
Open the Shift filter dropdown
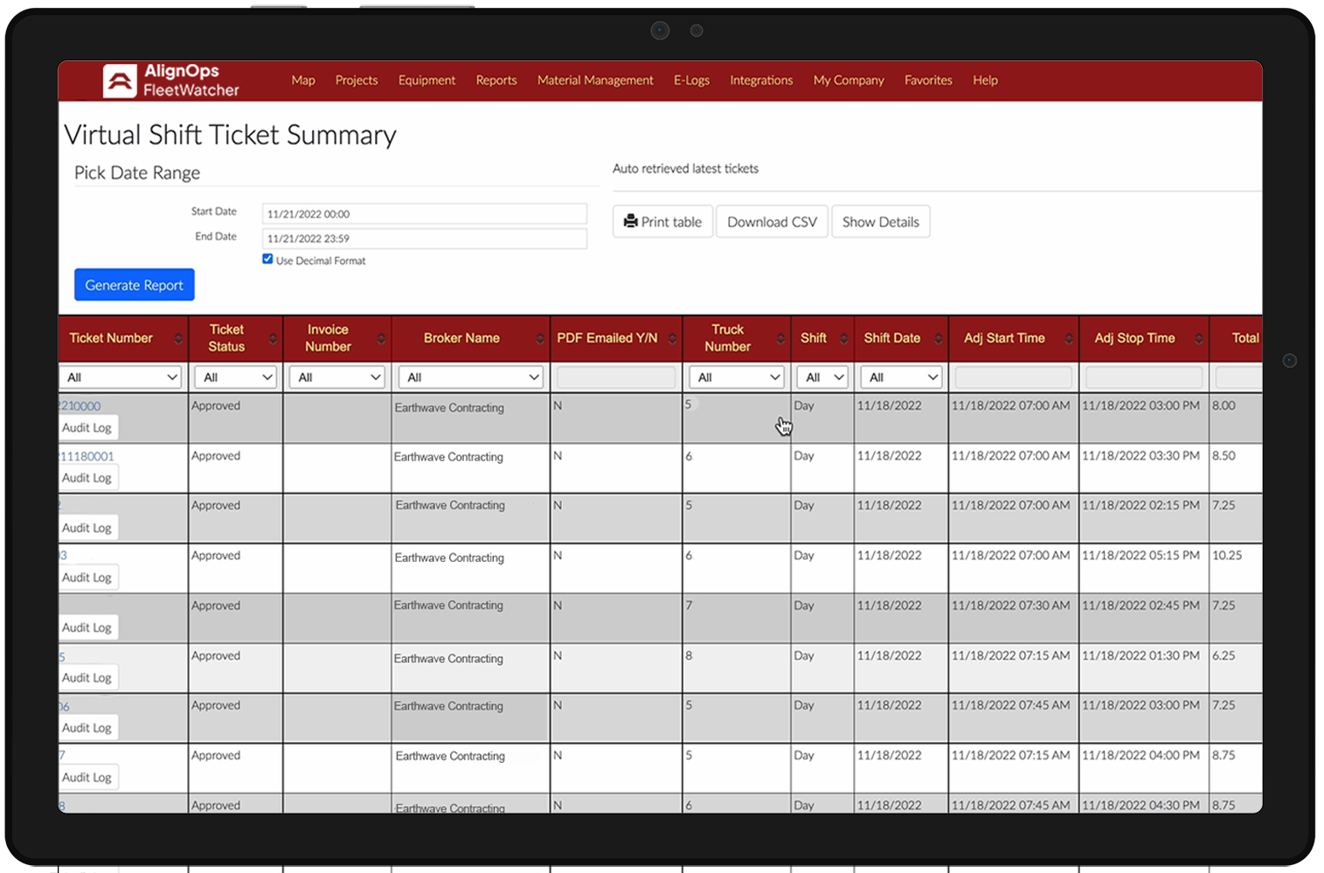tap(822, 378)
